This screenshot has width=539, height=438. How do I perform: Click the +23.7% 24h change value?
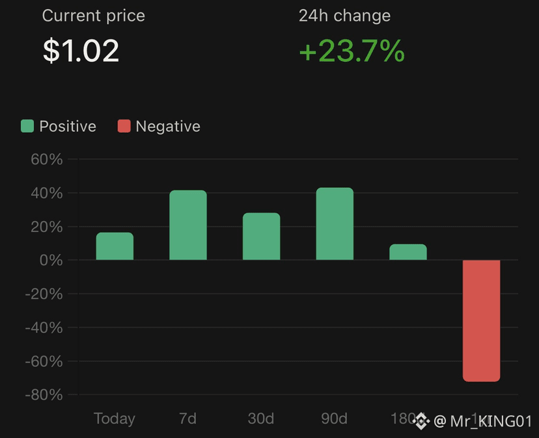(x=352, y=51)
